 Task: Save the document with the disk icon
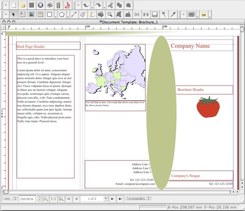[32, 5]
